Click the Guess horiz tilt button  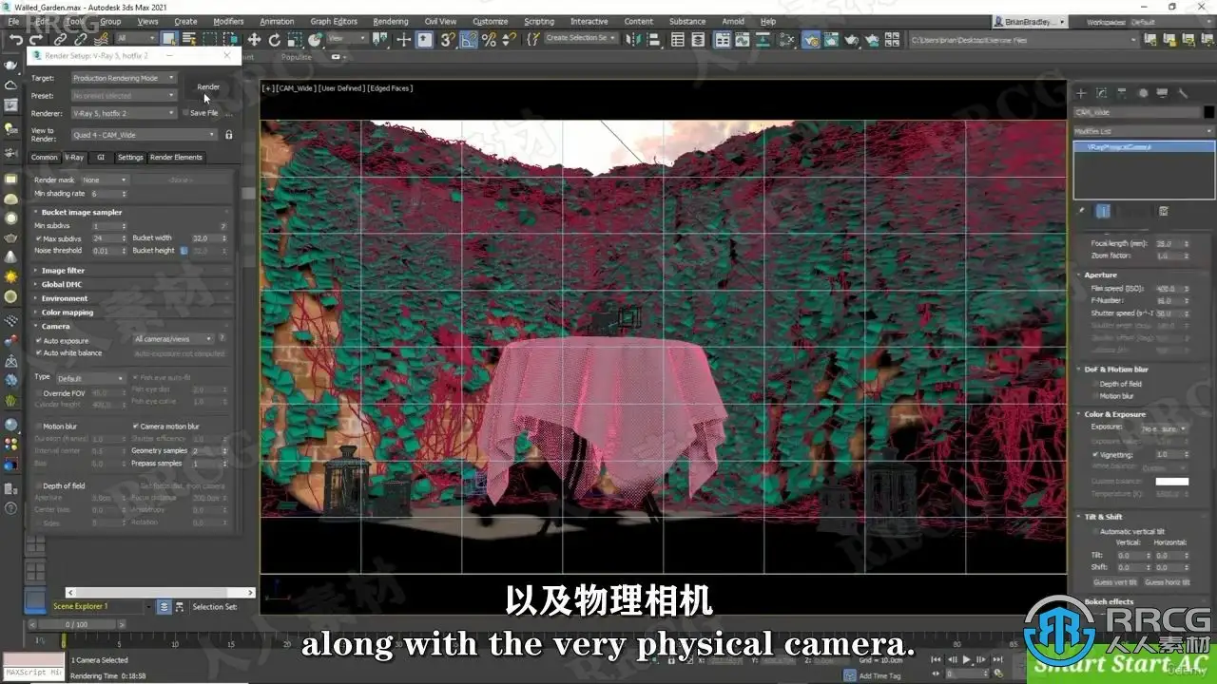(1167, 582)
